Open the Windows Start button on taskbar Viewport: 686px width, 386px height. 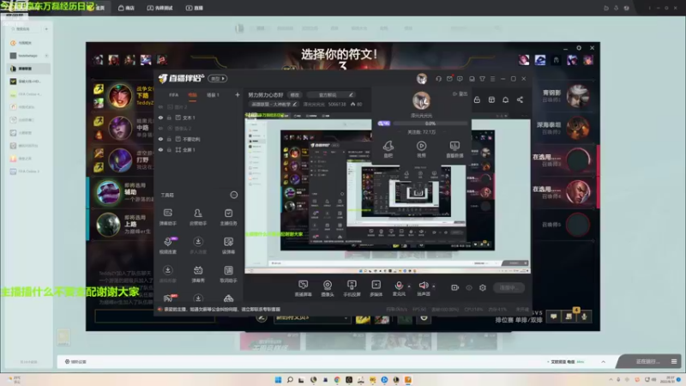click(x=278, y=380)
